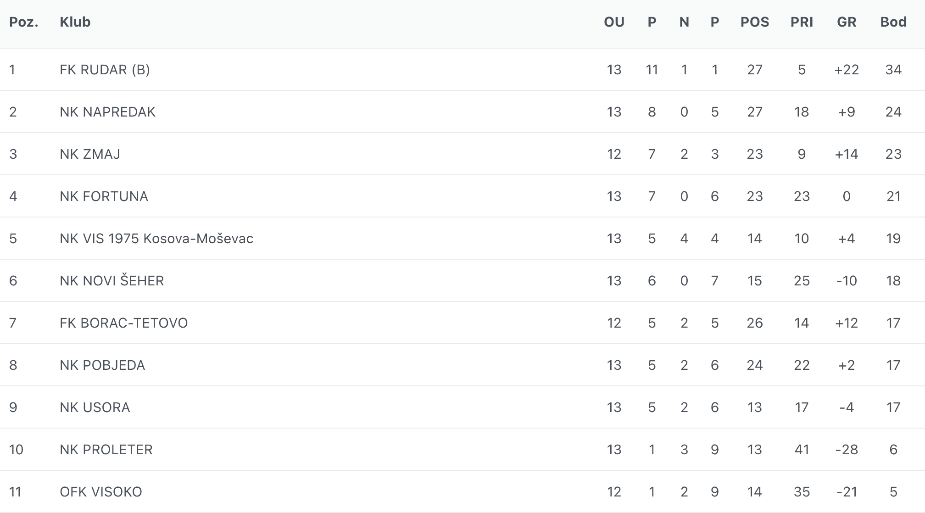Open the NK POBJEDA club entry
This screenshot has width=925, height=513.
click(x=102, y=365)
